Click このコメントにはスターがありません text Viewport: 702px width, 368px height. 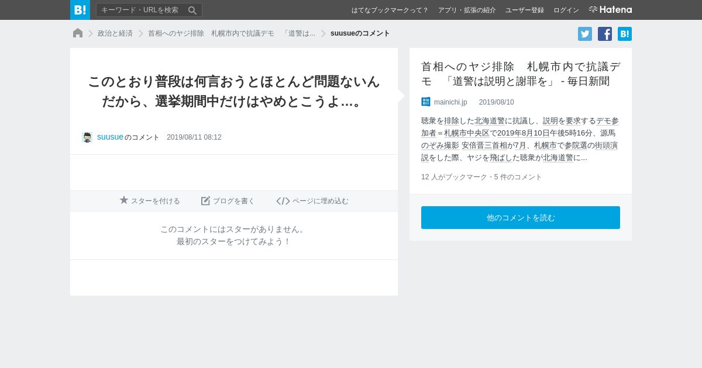pos(234,229)
